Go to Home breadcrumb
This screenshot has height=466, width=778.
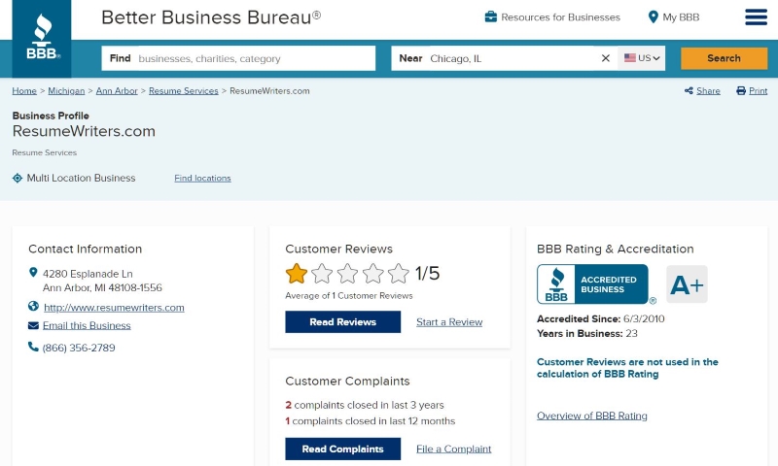click(24, 91)
